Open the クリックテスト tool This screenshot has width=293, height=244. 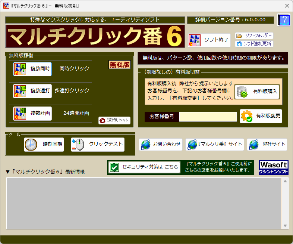[x=98, y=145]
